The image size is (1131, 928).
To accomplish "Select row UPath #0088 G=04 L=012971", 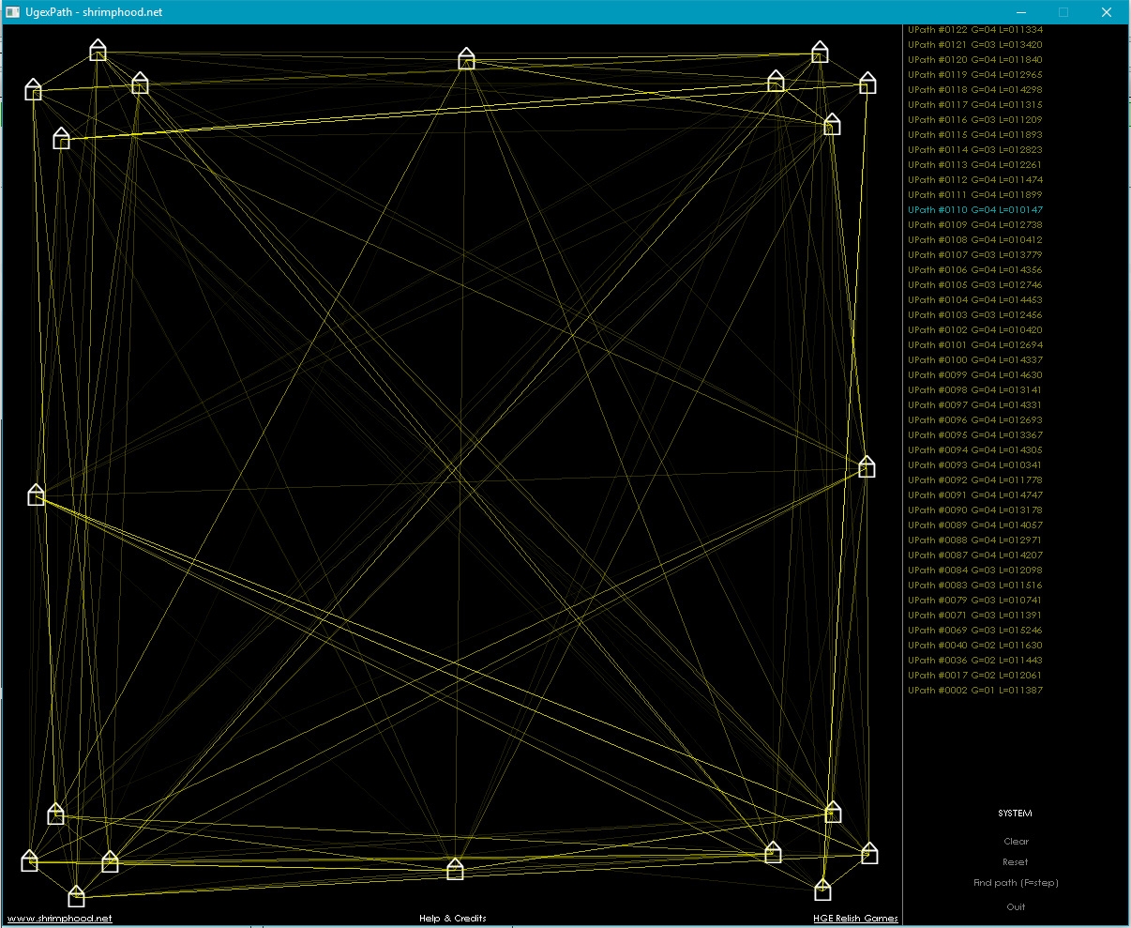I will 975,540.
